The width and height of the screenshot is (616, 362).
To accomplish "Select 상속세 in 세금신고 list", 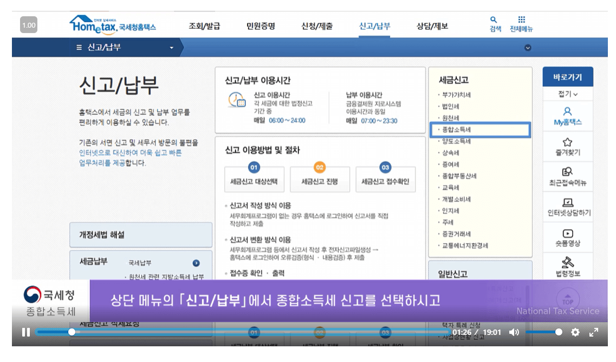I will (451, 153).
